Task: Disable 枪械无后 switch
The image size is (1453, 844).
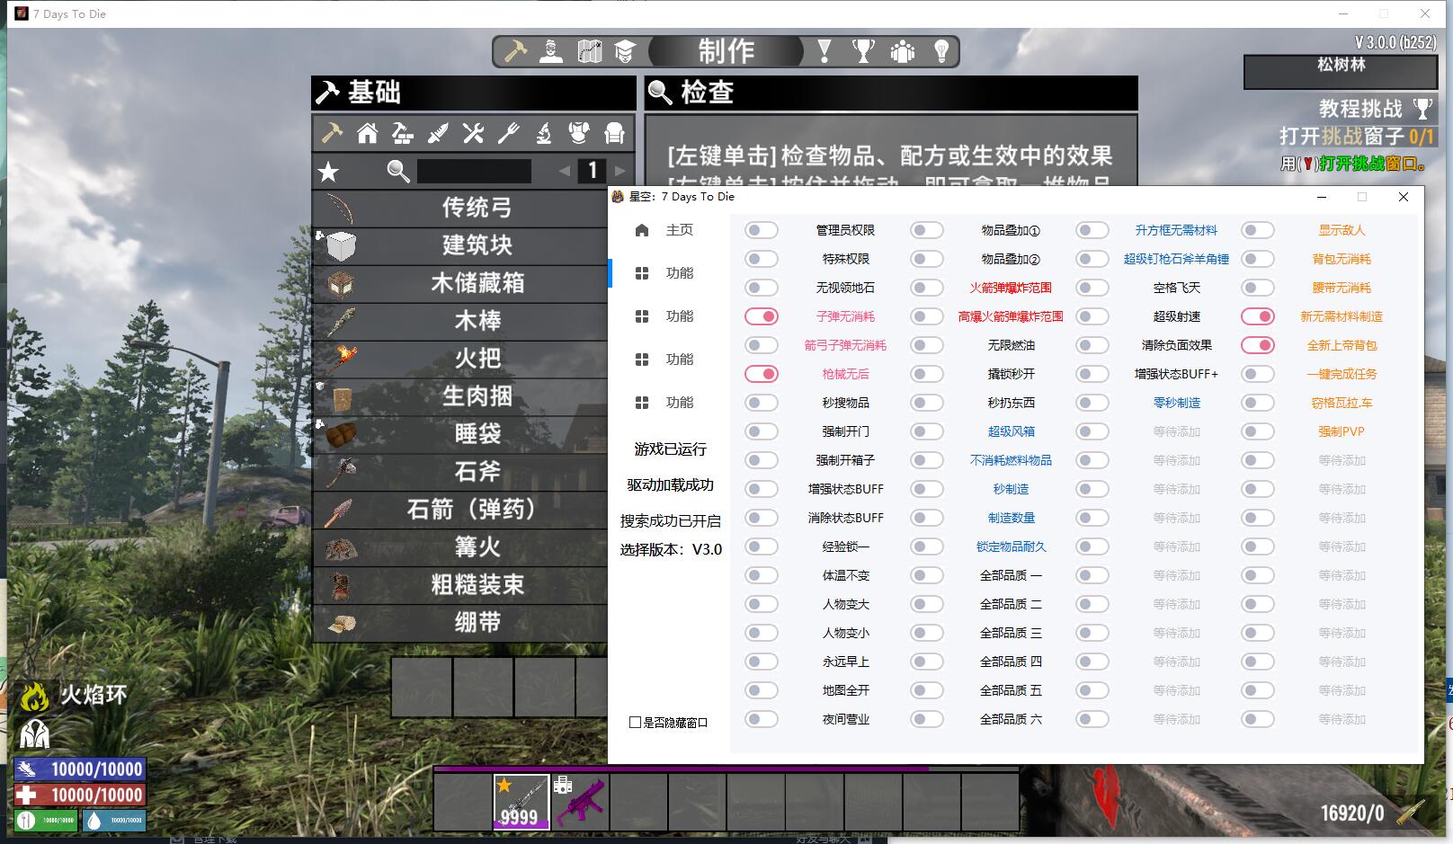Action: 762,374
